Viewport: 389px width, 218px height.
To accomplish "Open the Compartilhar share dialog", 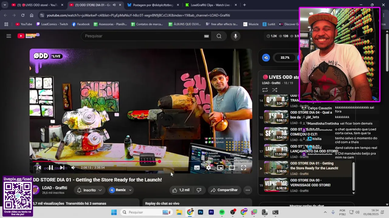I will point(225,190).
